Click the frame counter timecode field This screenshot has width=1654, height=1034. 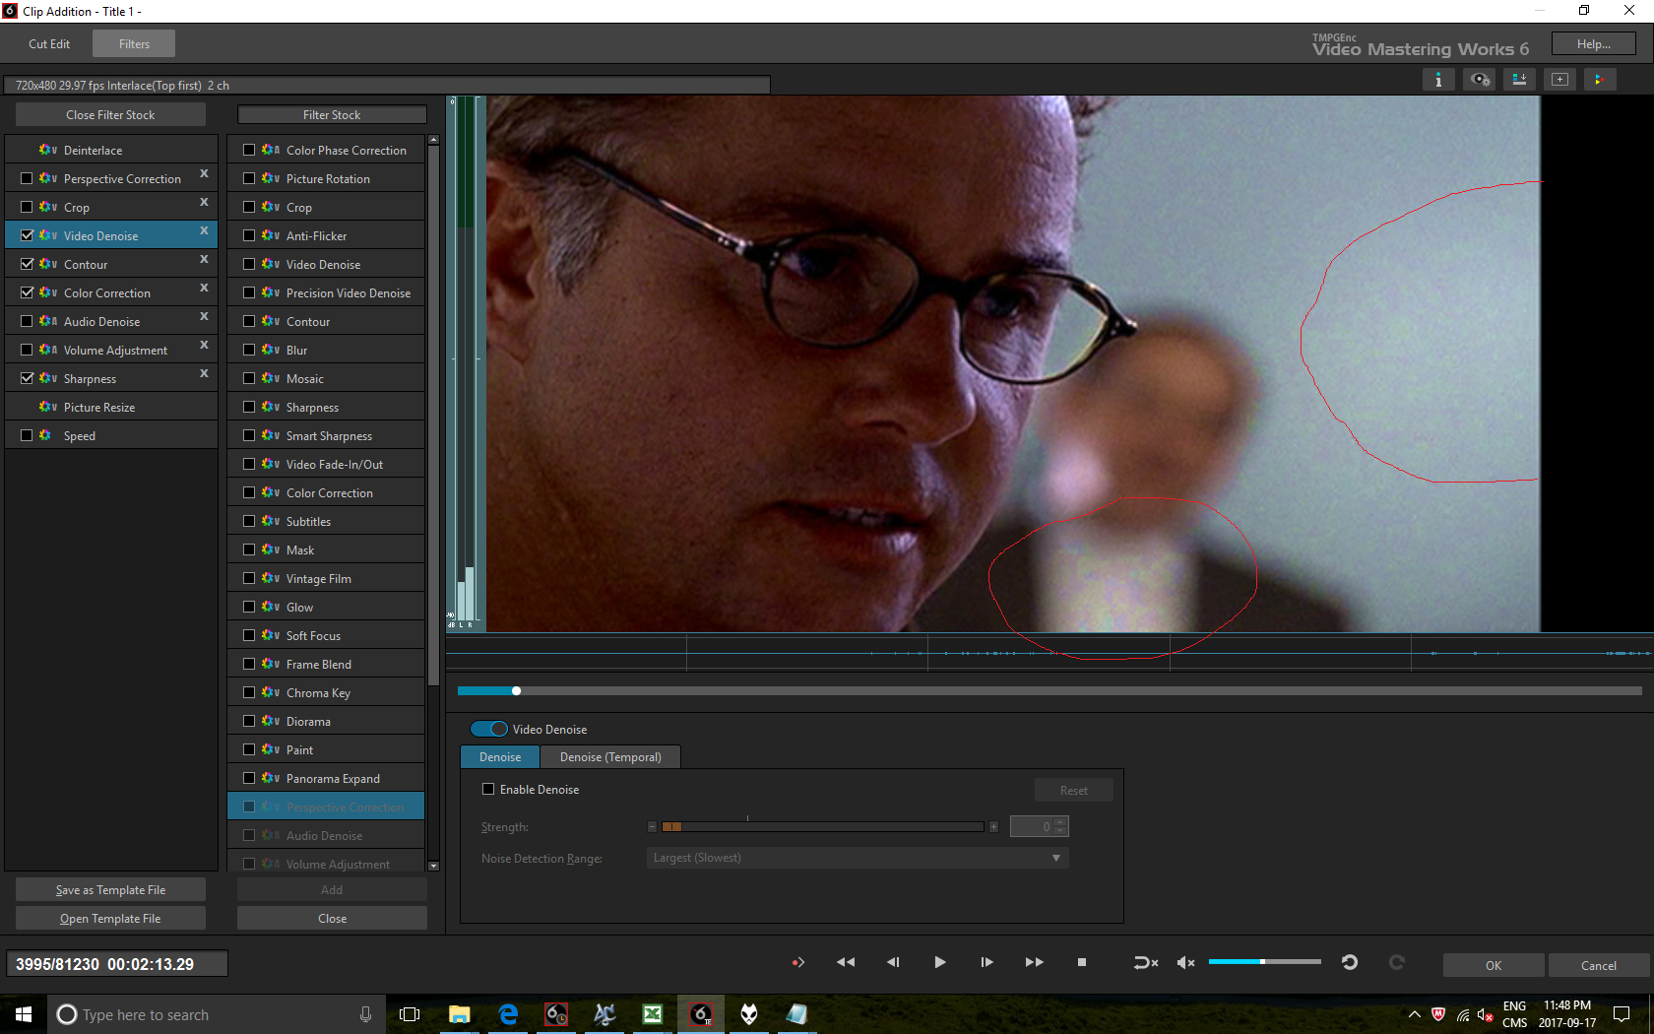tap(117, 964)
